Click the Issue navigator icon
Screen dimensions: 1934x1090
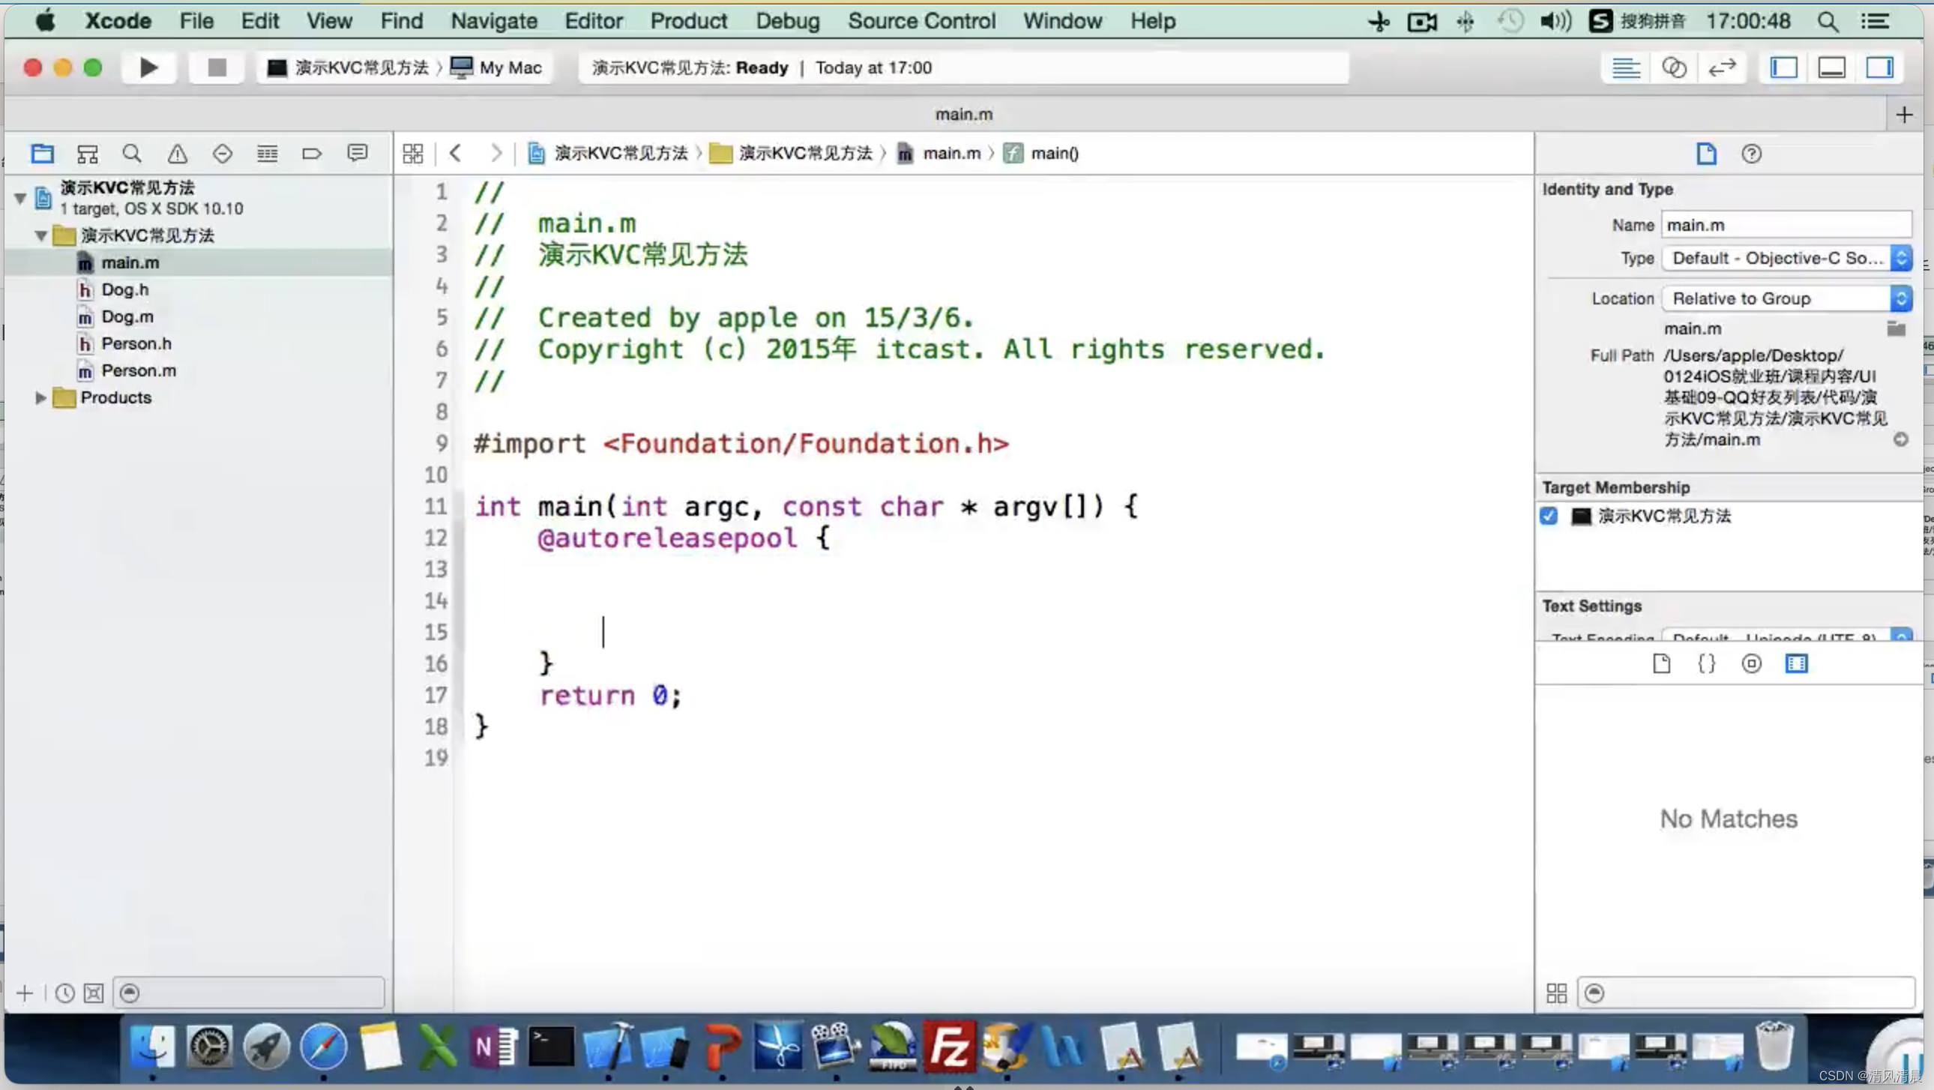pos(175,153)
